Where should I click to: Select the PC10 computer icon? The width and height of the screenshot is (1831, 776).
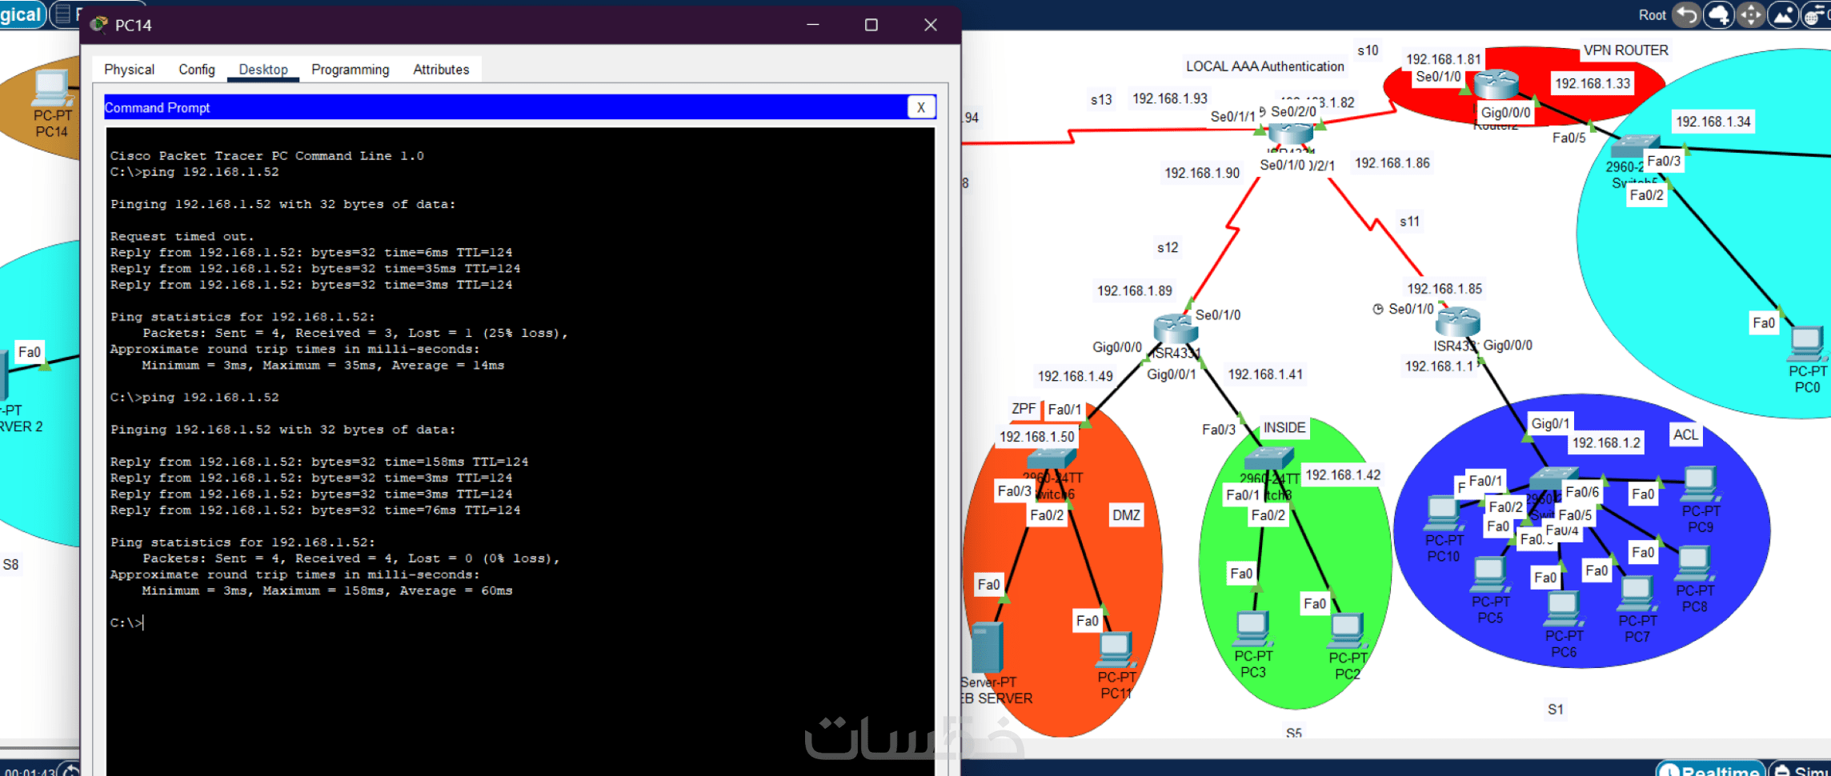tap(1443, 514)
